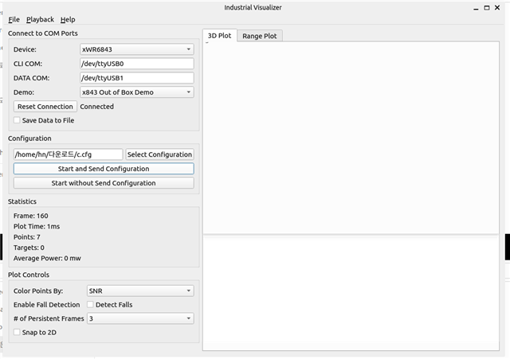Switch to the 3D Plot tab
510x359 pixels.
click(x=220, y=36)
